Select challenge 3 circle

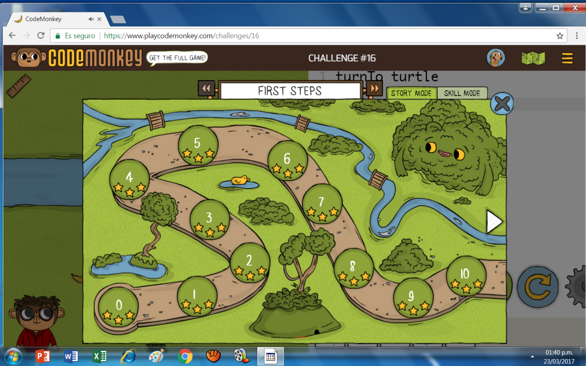tap(210, 220)
